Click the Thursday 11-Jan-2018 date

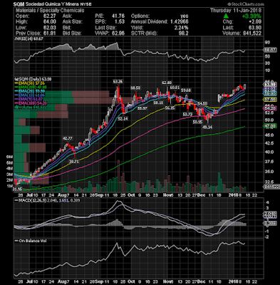click(236, 11)
